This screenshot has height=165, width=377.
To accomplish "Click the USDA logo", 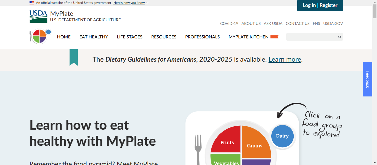I will coord(38,16).
